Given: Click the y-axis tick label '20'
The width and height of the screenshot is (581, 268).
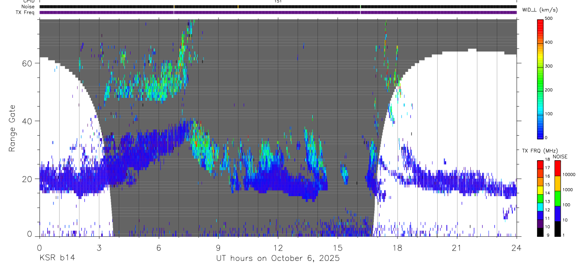Looking at the screenshot, I should [28, 179].
